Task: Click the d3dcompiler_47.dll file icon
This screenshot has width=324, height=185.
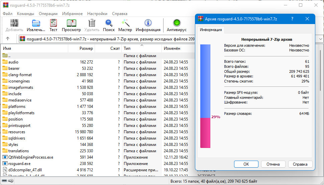Action: (5, 170)
